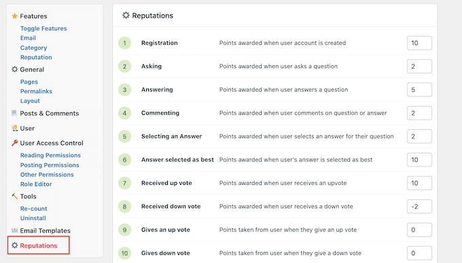Screen dimensions: 462x263
Task: Click the 'Reputations' panel heading
Action: point(152,16)
